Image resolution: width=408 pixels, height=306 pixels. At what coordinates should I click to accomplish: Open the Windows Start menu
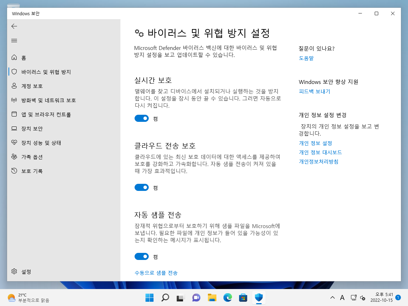point(149,297)
